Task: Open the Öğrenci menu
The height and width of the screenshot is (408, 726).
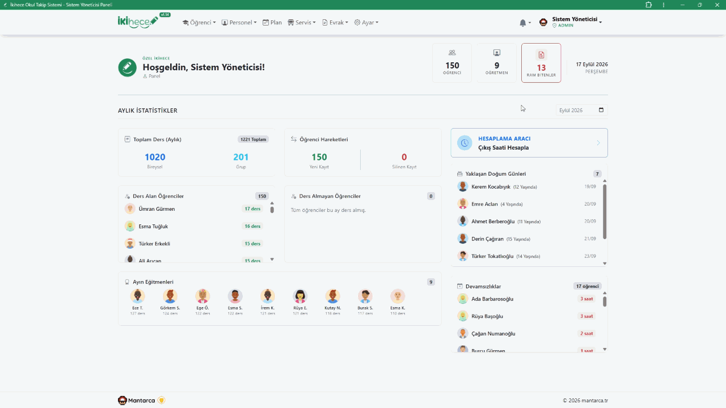Action: coord(199,23)
